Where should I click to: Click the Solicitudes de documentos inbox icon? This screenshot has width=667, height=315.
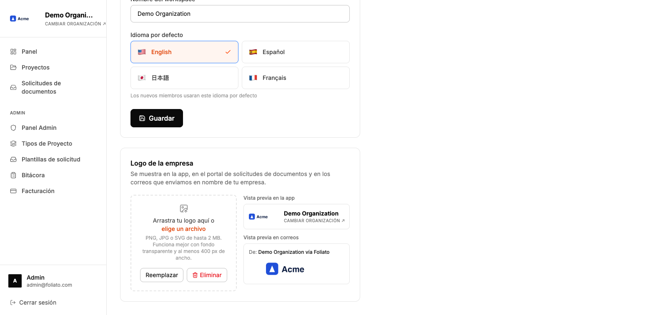pos(13,87)
